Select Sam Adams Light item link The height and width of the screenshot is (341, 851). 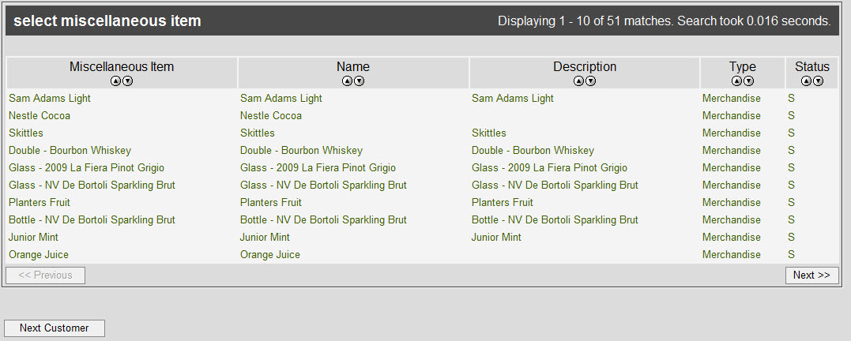[50, 98]
